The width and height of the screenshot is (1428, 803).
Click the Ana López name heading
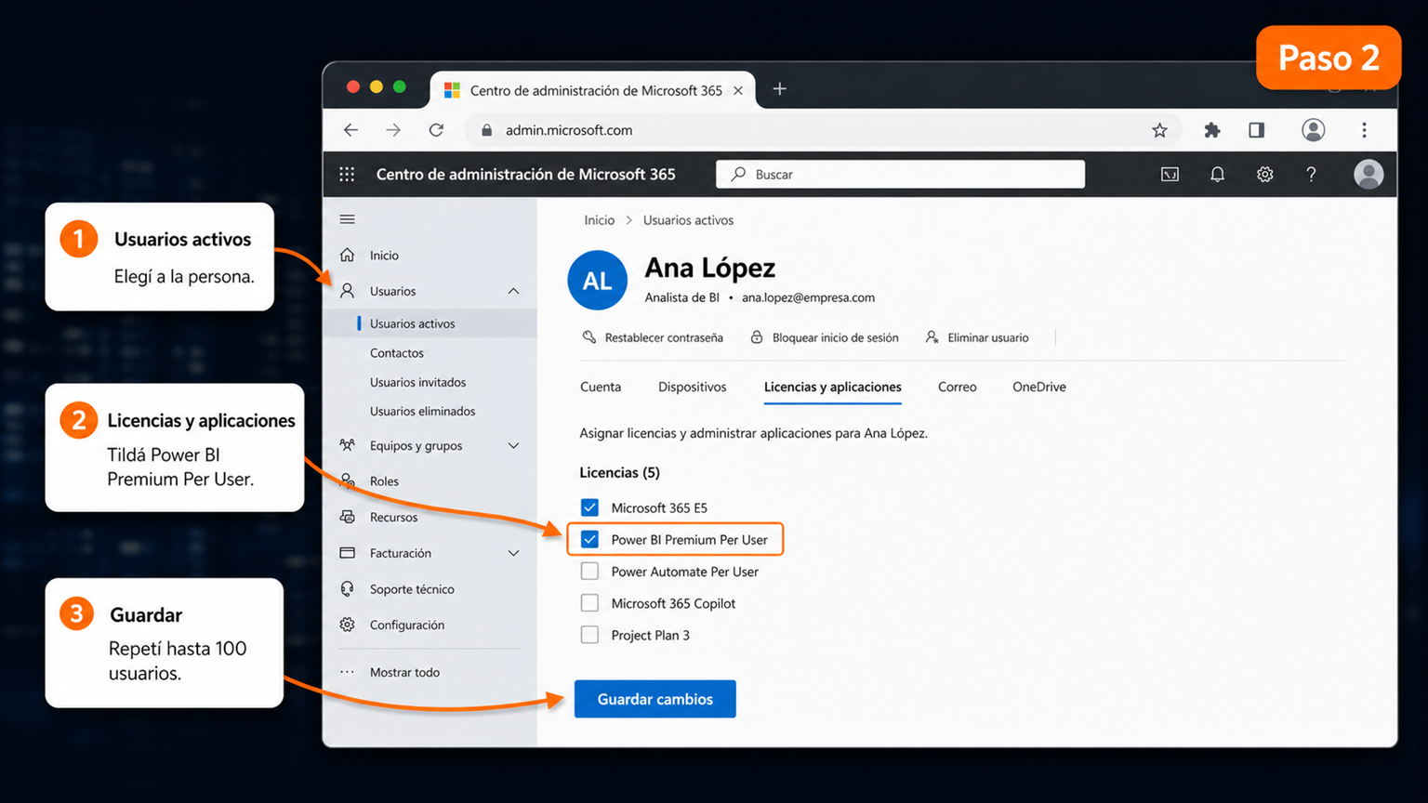pyautogui.click(x=710, y=268)
